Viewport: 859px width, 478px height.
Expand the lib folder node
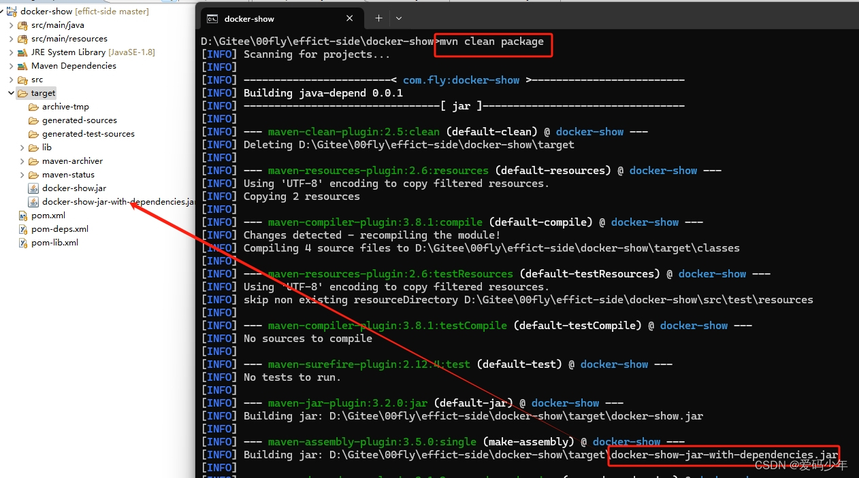coord(22,148)
